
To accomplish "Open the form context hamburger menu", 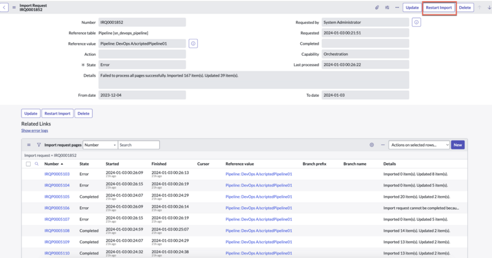I will [x=14, y=7].
